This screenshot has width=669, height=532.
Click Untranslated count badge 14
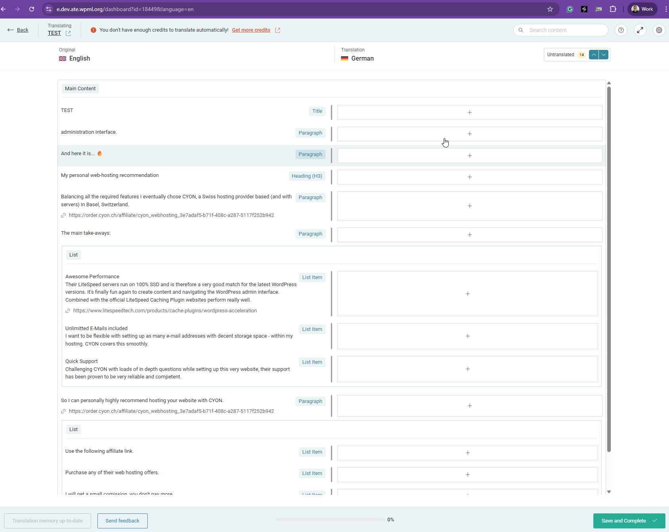[581, 55]
